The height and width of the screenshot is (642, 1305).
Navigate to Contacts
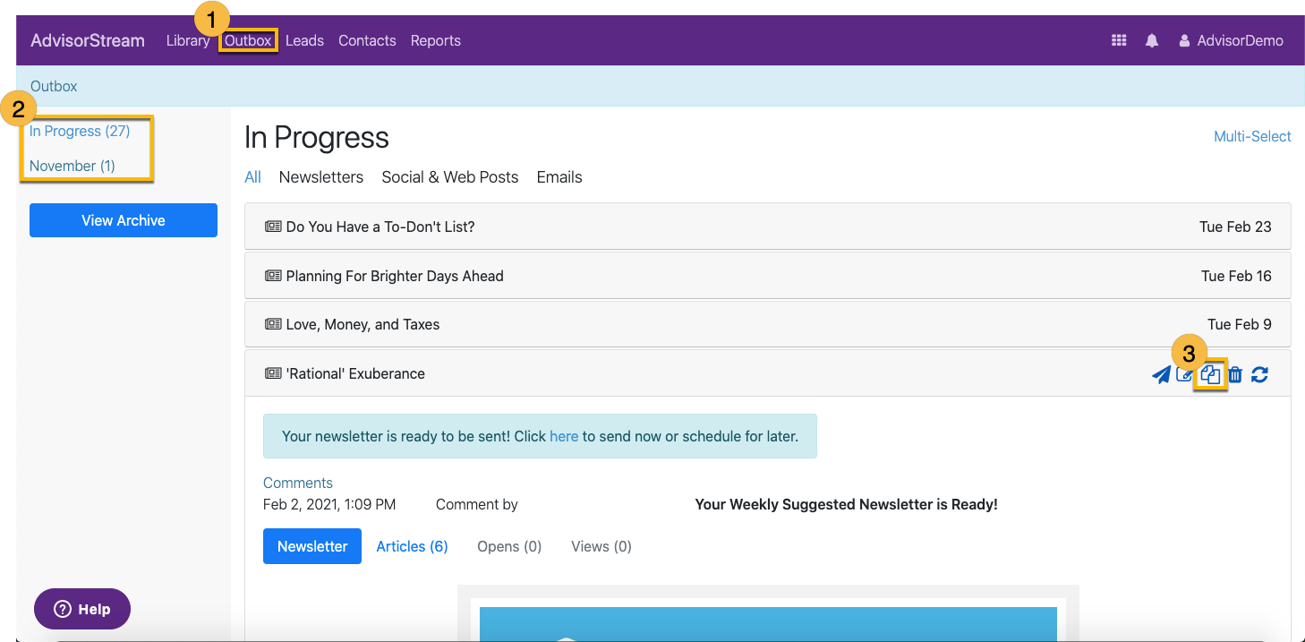pos(367,40)
